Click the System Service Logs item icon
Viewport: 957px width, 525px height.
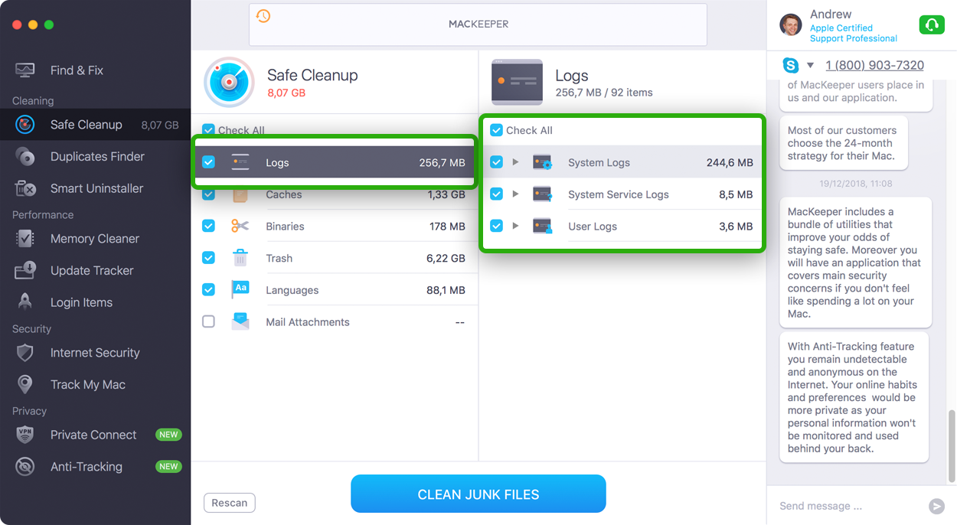click(543, 194)
